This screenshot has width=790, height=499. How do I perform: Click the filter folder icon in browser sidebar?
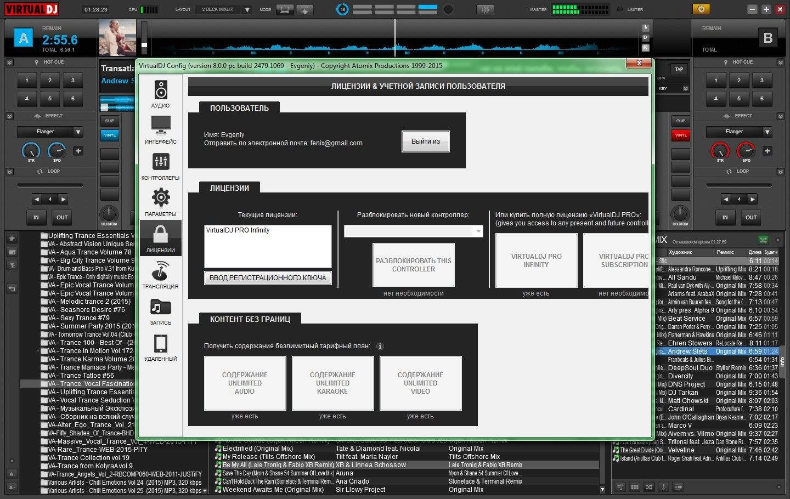pyautogui.click(x=12, y=265)
